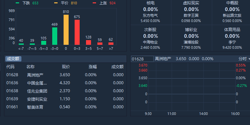This screenshot has height=125, width=250.
Task: Click the green 39 bar for -7~-5
Action: click(x=32, y=44)
